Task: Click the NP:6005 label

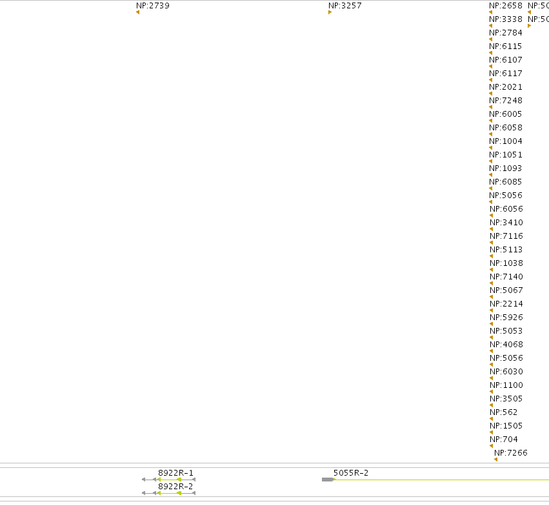Action: click(x=506, y=114)
